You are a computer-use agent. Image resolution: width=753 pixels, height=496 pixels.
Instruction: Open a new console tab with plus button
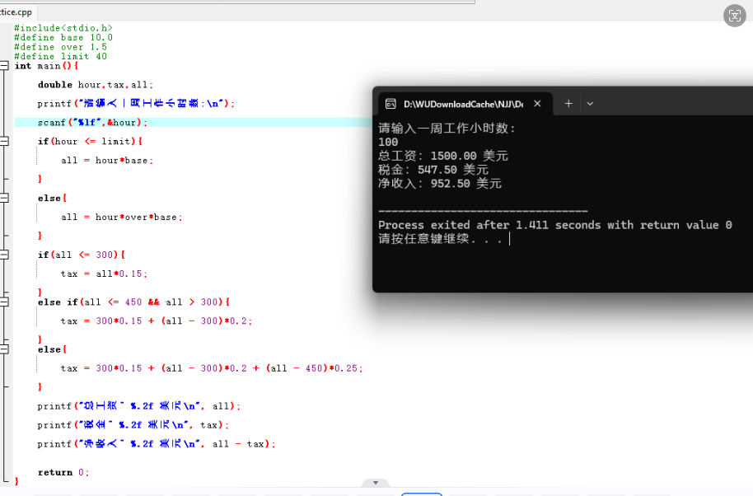pyautogui.click(x=568, y=104)
